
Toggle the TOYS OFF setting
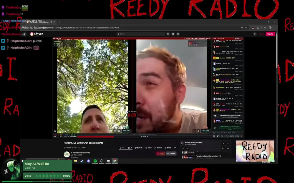tap(66, 136)
